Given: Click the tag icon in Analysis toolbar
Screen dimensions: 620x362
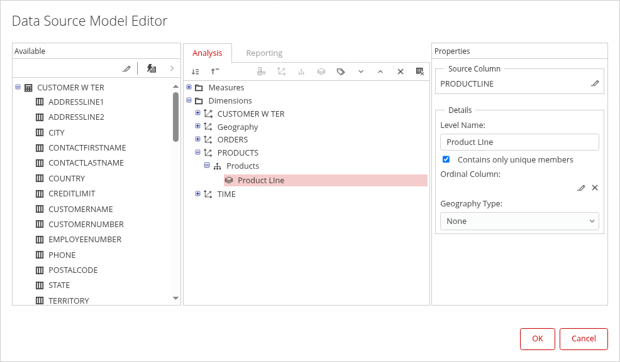Looking at the screenshot, I should 341,72.
